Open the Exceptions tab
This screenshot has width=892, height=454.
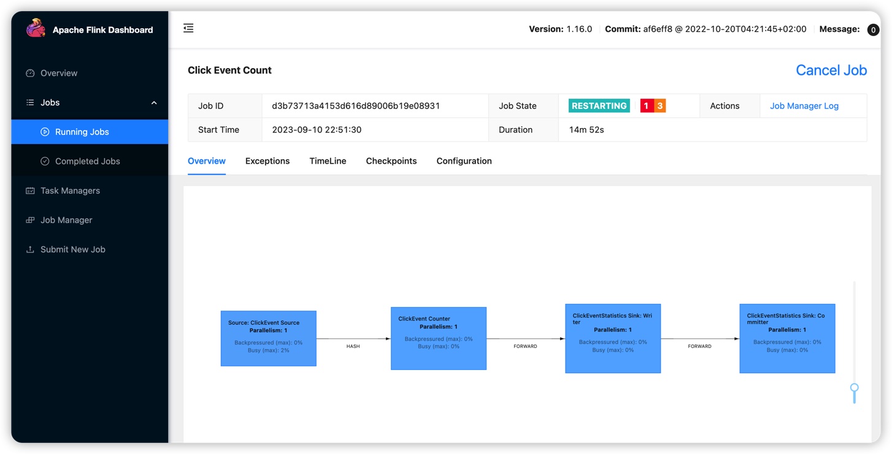pyautogui.click(x=267, y=161)
